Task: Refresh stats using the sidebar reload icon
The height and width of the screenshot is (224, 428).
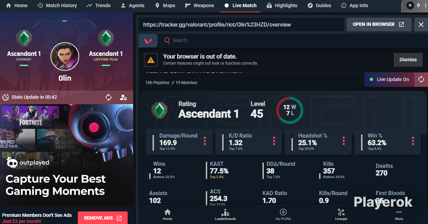Action: (109, 97)
